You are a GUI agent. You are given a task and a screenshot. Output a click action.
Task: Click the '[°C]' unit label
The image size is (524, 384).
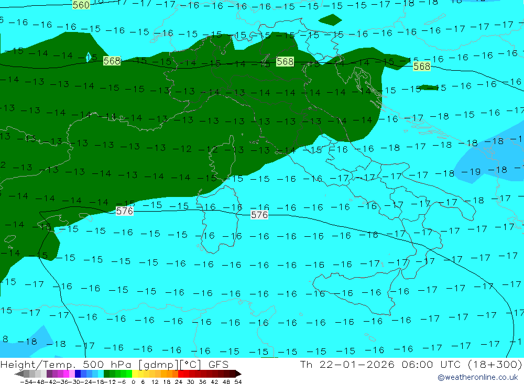pos(191,365)
